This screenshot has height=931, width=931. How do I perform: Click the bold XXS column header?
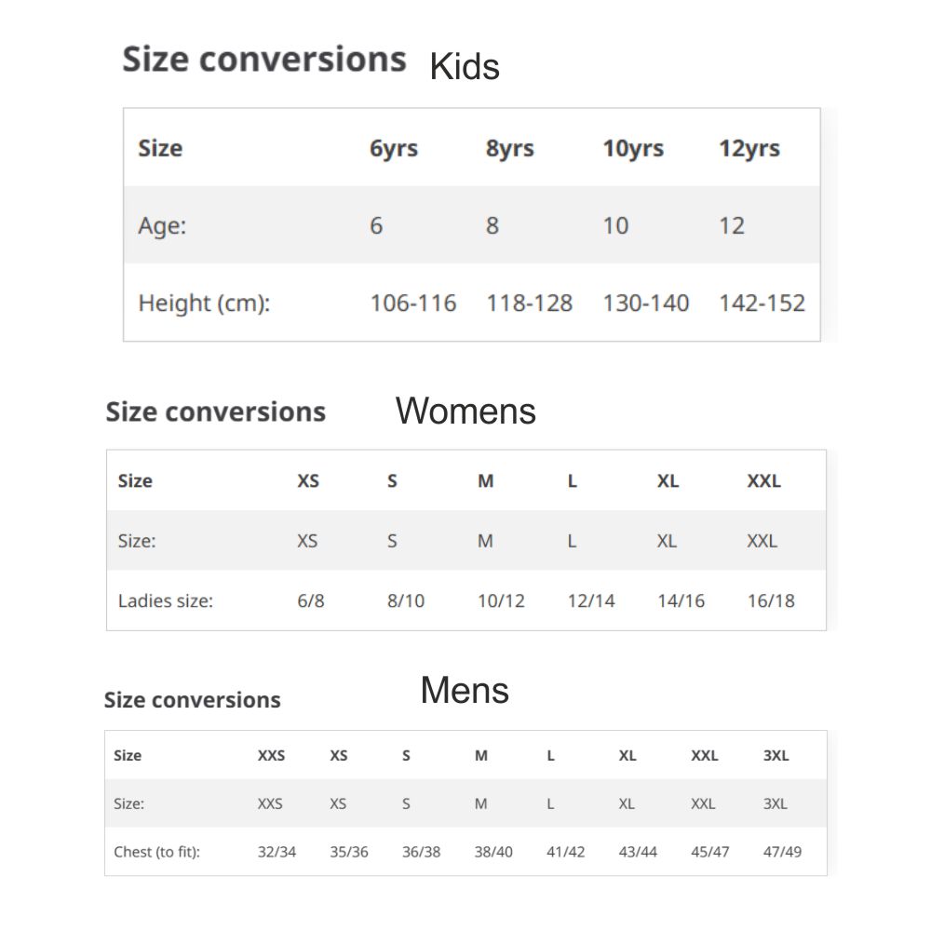271,755
